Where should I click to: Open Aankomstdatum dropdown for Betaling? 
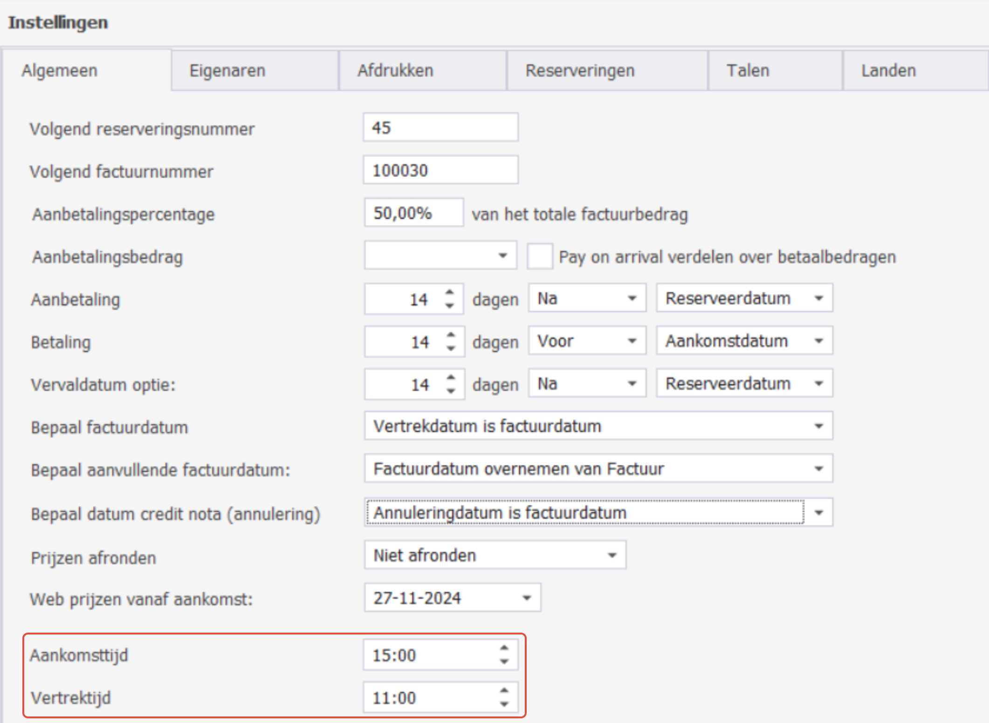818,341
